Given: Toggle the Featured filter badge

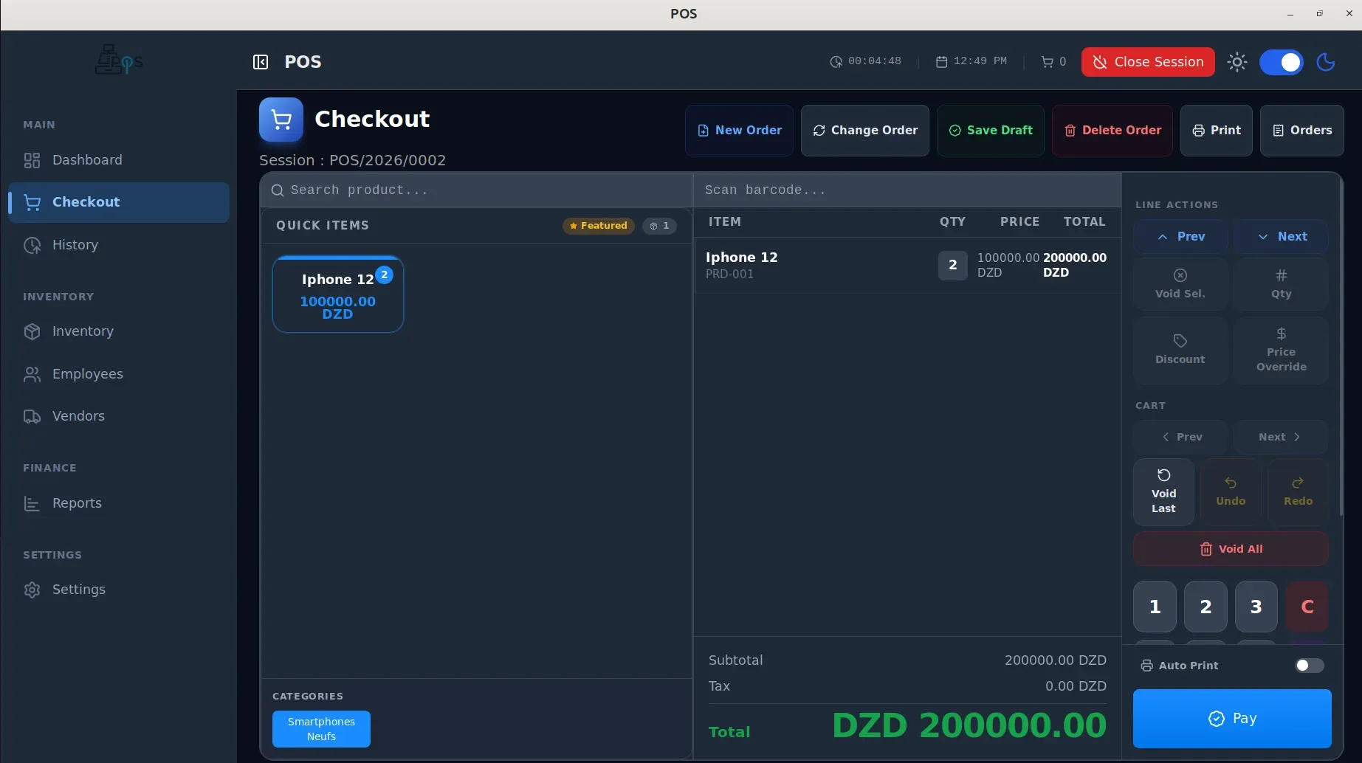Looking at the screenshot, I should [599, 226].
